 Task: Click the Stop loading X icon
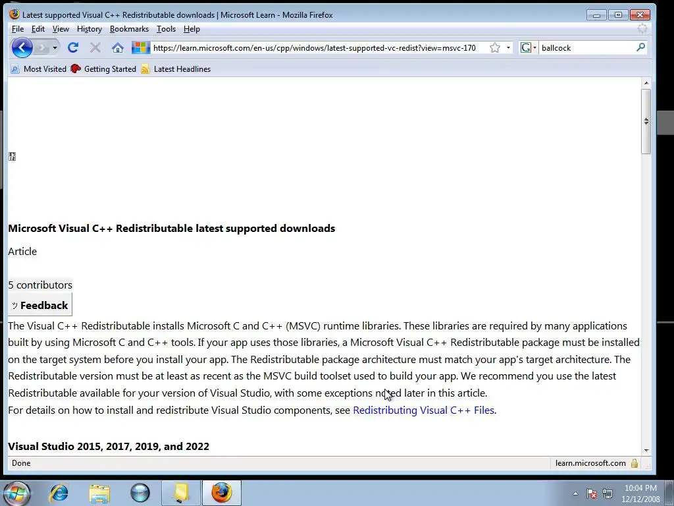95,47
